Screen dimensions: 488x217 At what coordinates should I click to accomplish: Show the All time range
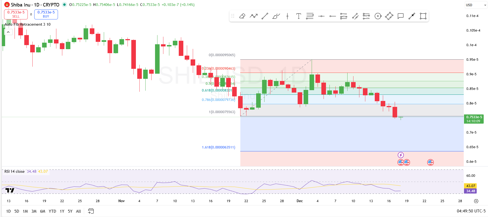click(x=78, y=211)
